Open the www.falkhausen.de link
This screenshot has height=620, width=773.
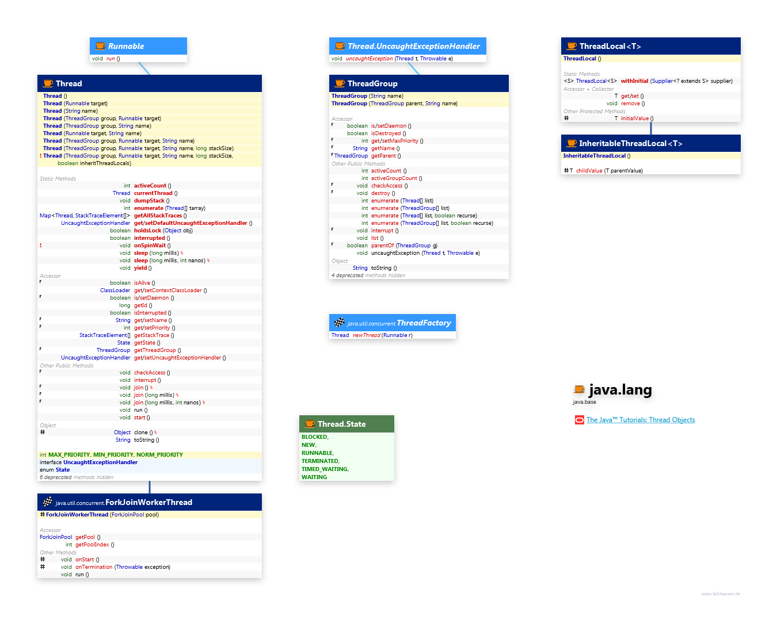coord(721,594)
